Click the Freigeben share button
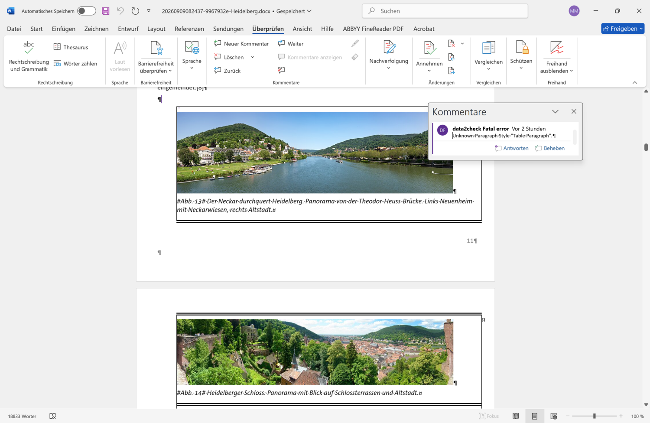650x423 pixels. tap(623, 29)
